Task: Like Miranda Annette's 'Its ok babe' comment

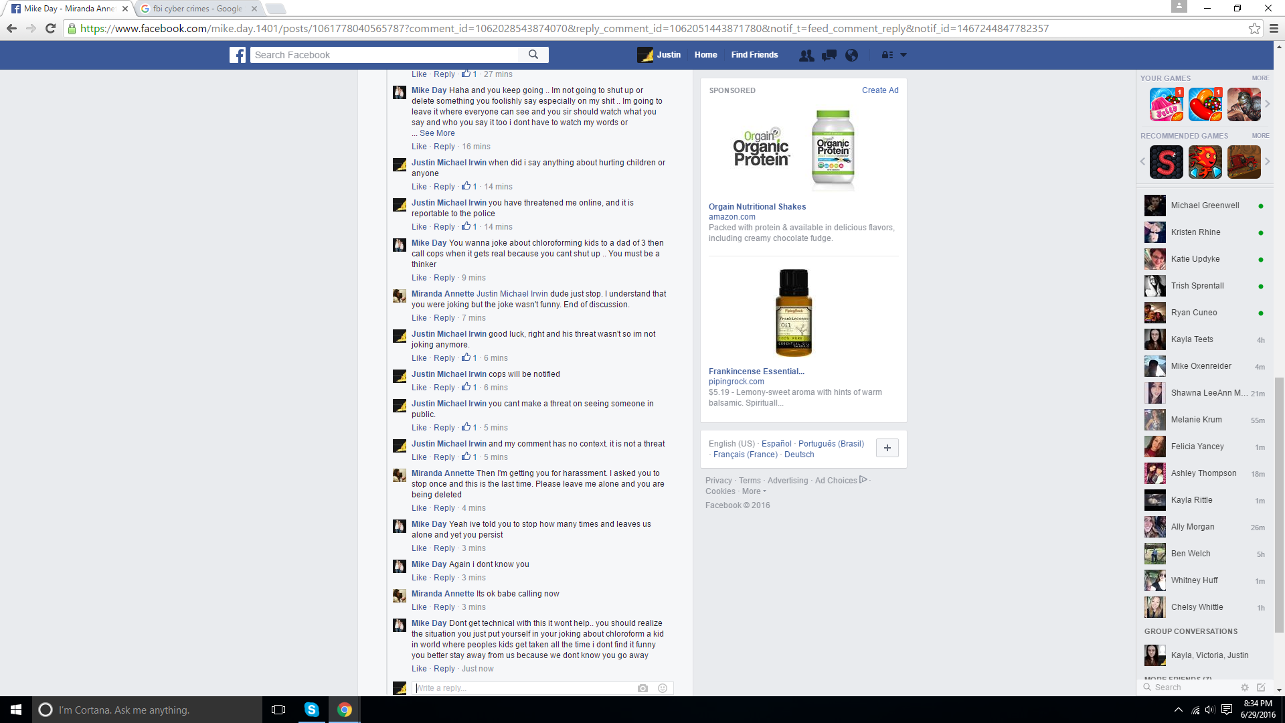Action: 419,607
